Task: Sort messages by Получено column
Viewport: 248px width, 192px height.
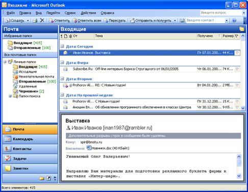Action: (209, 36)
